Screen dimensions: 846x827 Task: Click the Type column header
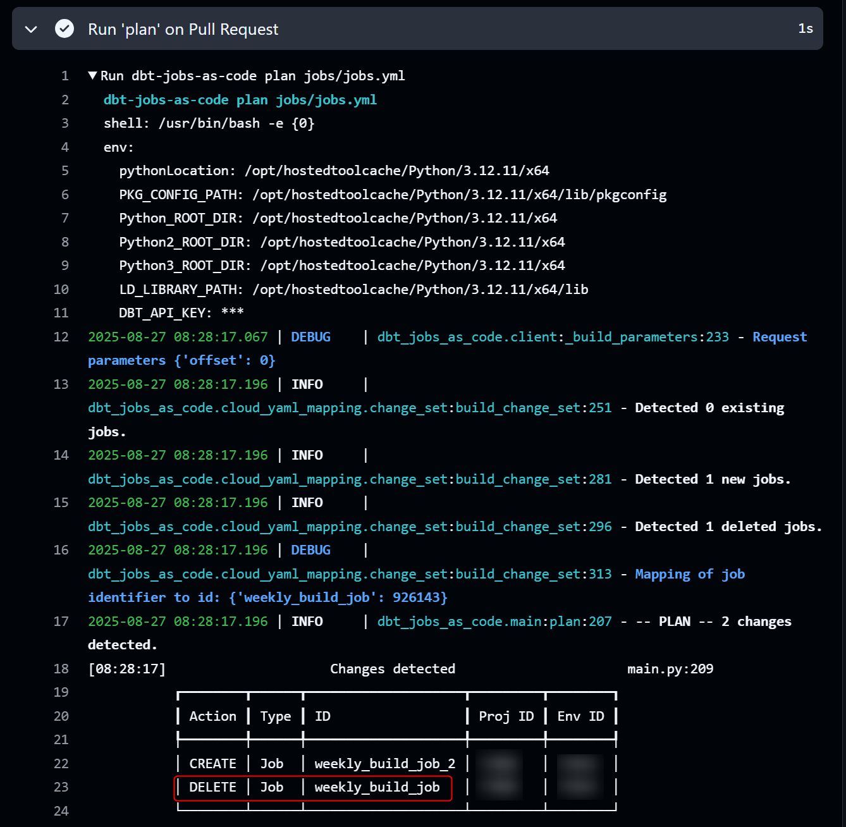[x=276, y=716]
